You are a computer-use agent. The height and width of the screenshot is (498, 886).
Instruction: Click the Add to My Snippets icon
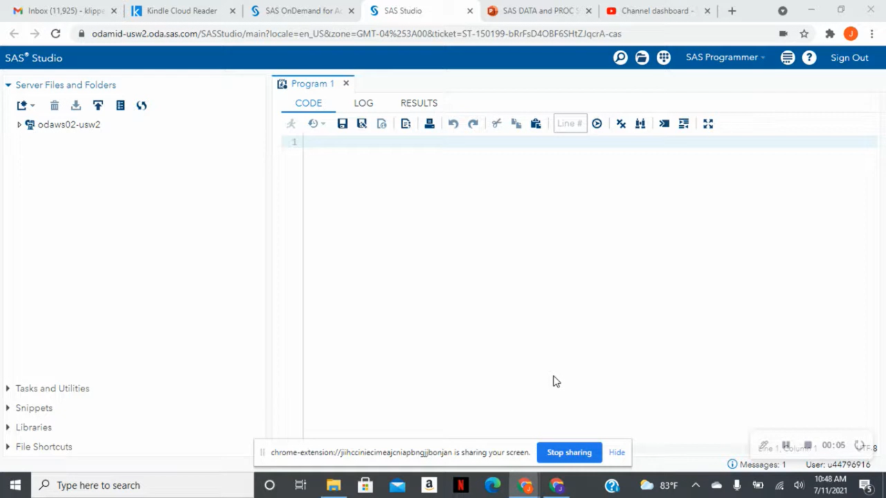pos(381,124)
